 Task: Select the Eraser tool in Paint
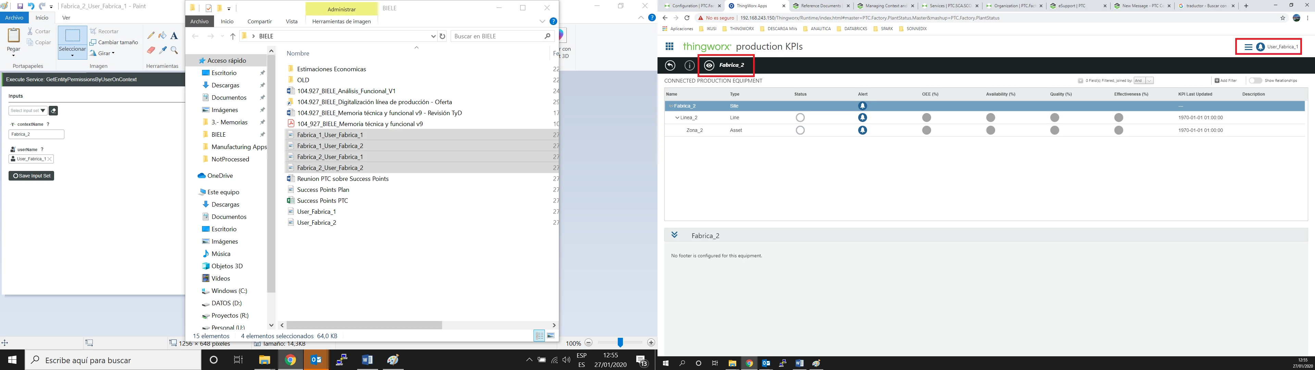[151, 50]
